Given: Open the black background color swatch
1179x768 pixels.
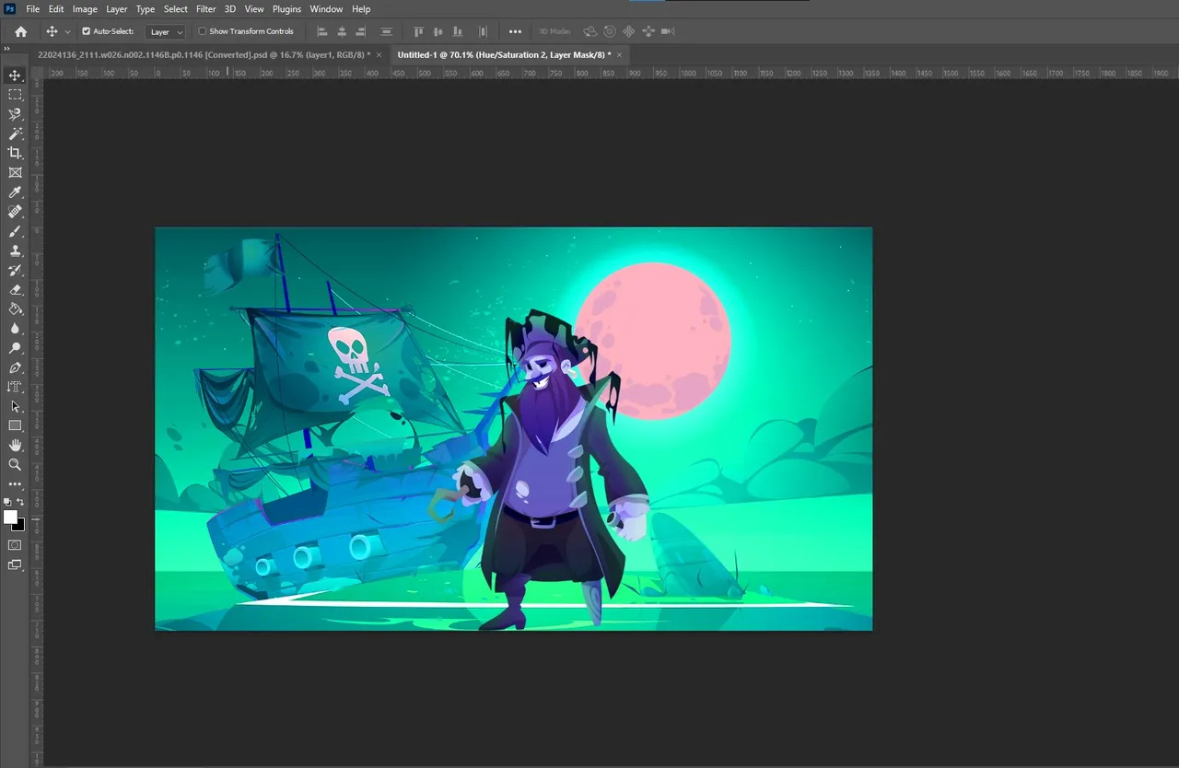Looking at the screenshot, I should [x=20, y=526].
